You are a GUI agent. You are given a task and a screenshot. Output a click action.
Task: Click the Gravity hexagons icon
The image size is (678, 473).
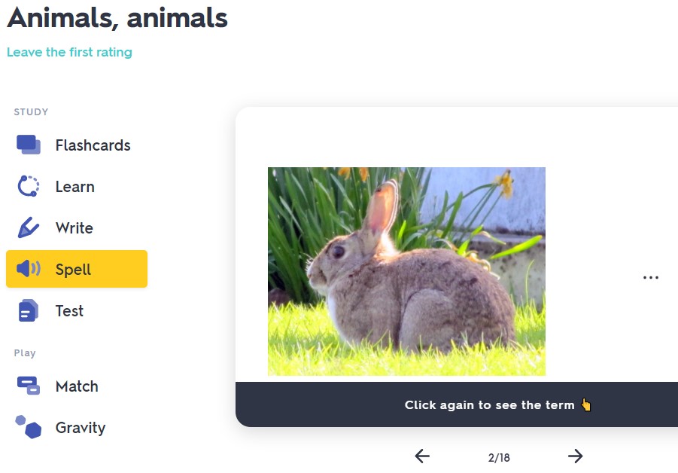point(29,427)
